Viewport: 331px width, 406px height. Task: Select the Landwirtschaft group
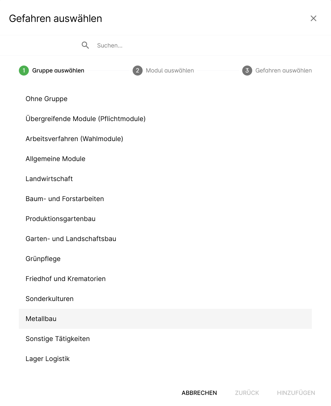point(49,179)
